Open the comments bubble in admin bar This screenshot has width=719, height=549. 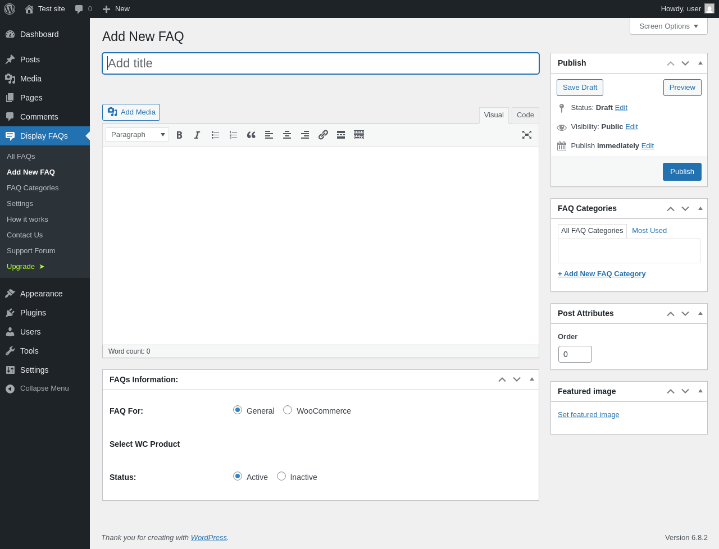[x=84, y=9]
